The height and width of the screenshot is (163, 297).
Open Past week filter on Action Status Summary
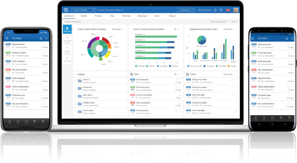pyautogui.click(x=117, y=29)
